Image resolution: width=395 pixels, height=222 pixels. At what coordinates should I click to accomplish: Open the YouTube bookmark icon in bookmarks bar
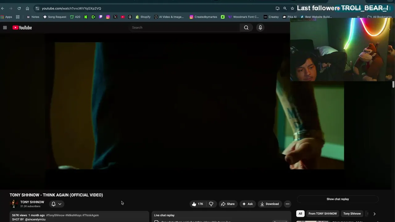coord(123,17)
